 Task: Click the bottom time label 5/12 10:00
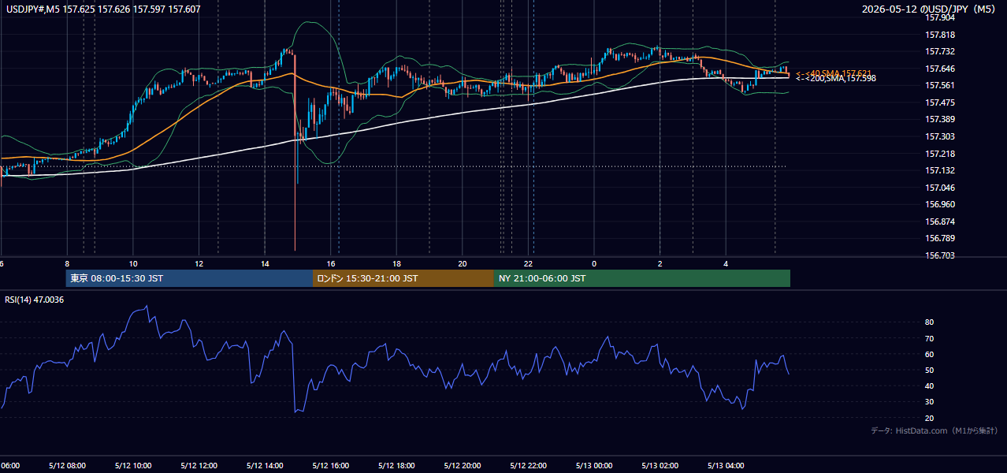click(x=132, y=465)
